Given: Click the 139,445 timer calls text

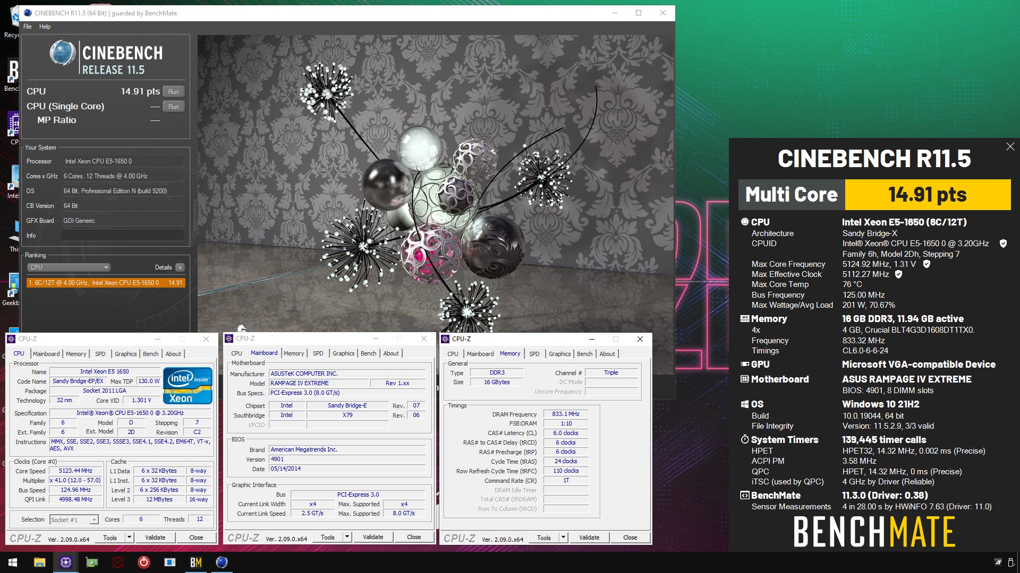Looking at the screenshot, I should tap(884, 440).
